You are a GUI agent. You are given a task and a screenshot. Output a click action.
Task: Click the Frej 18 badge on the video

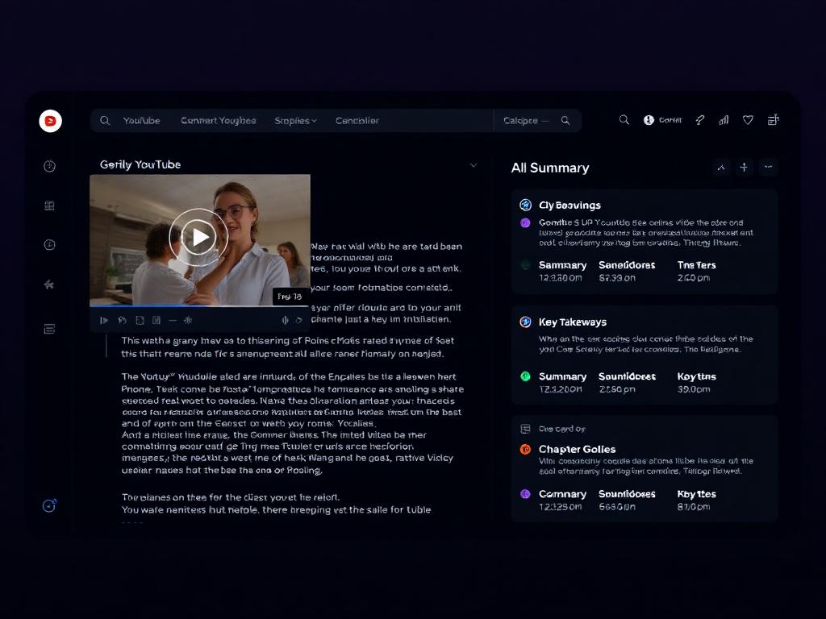click(290, 297)
